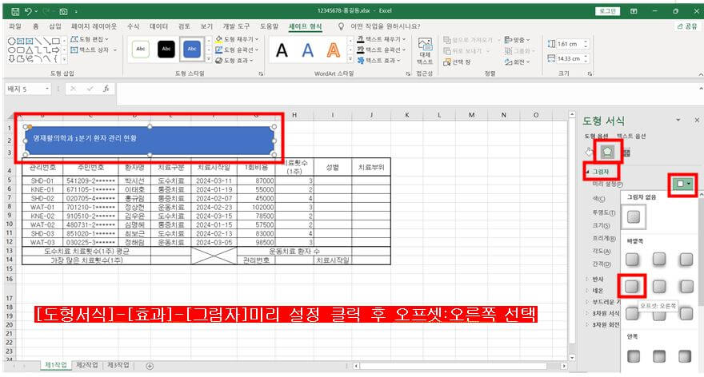Open 선택 창 (Selection Pane)
The width and height of the screenshot is (704, 377).
coord(457,62)
